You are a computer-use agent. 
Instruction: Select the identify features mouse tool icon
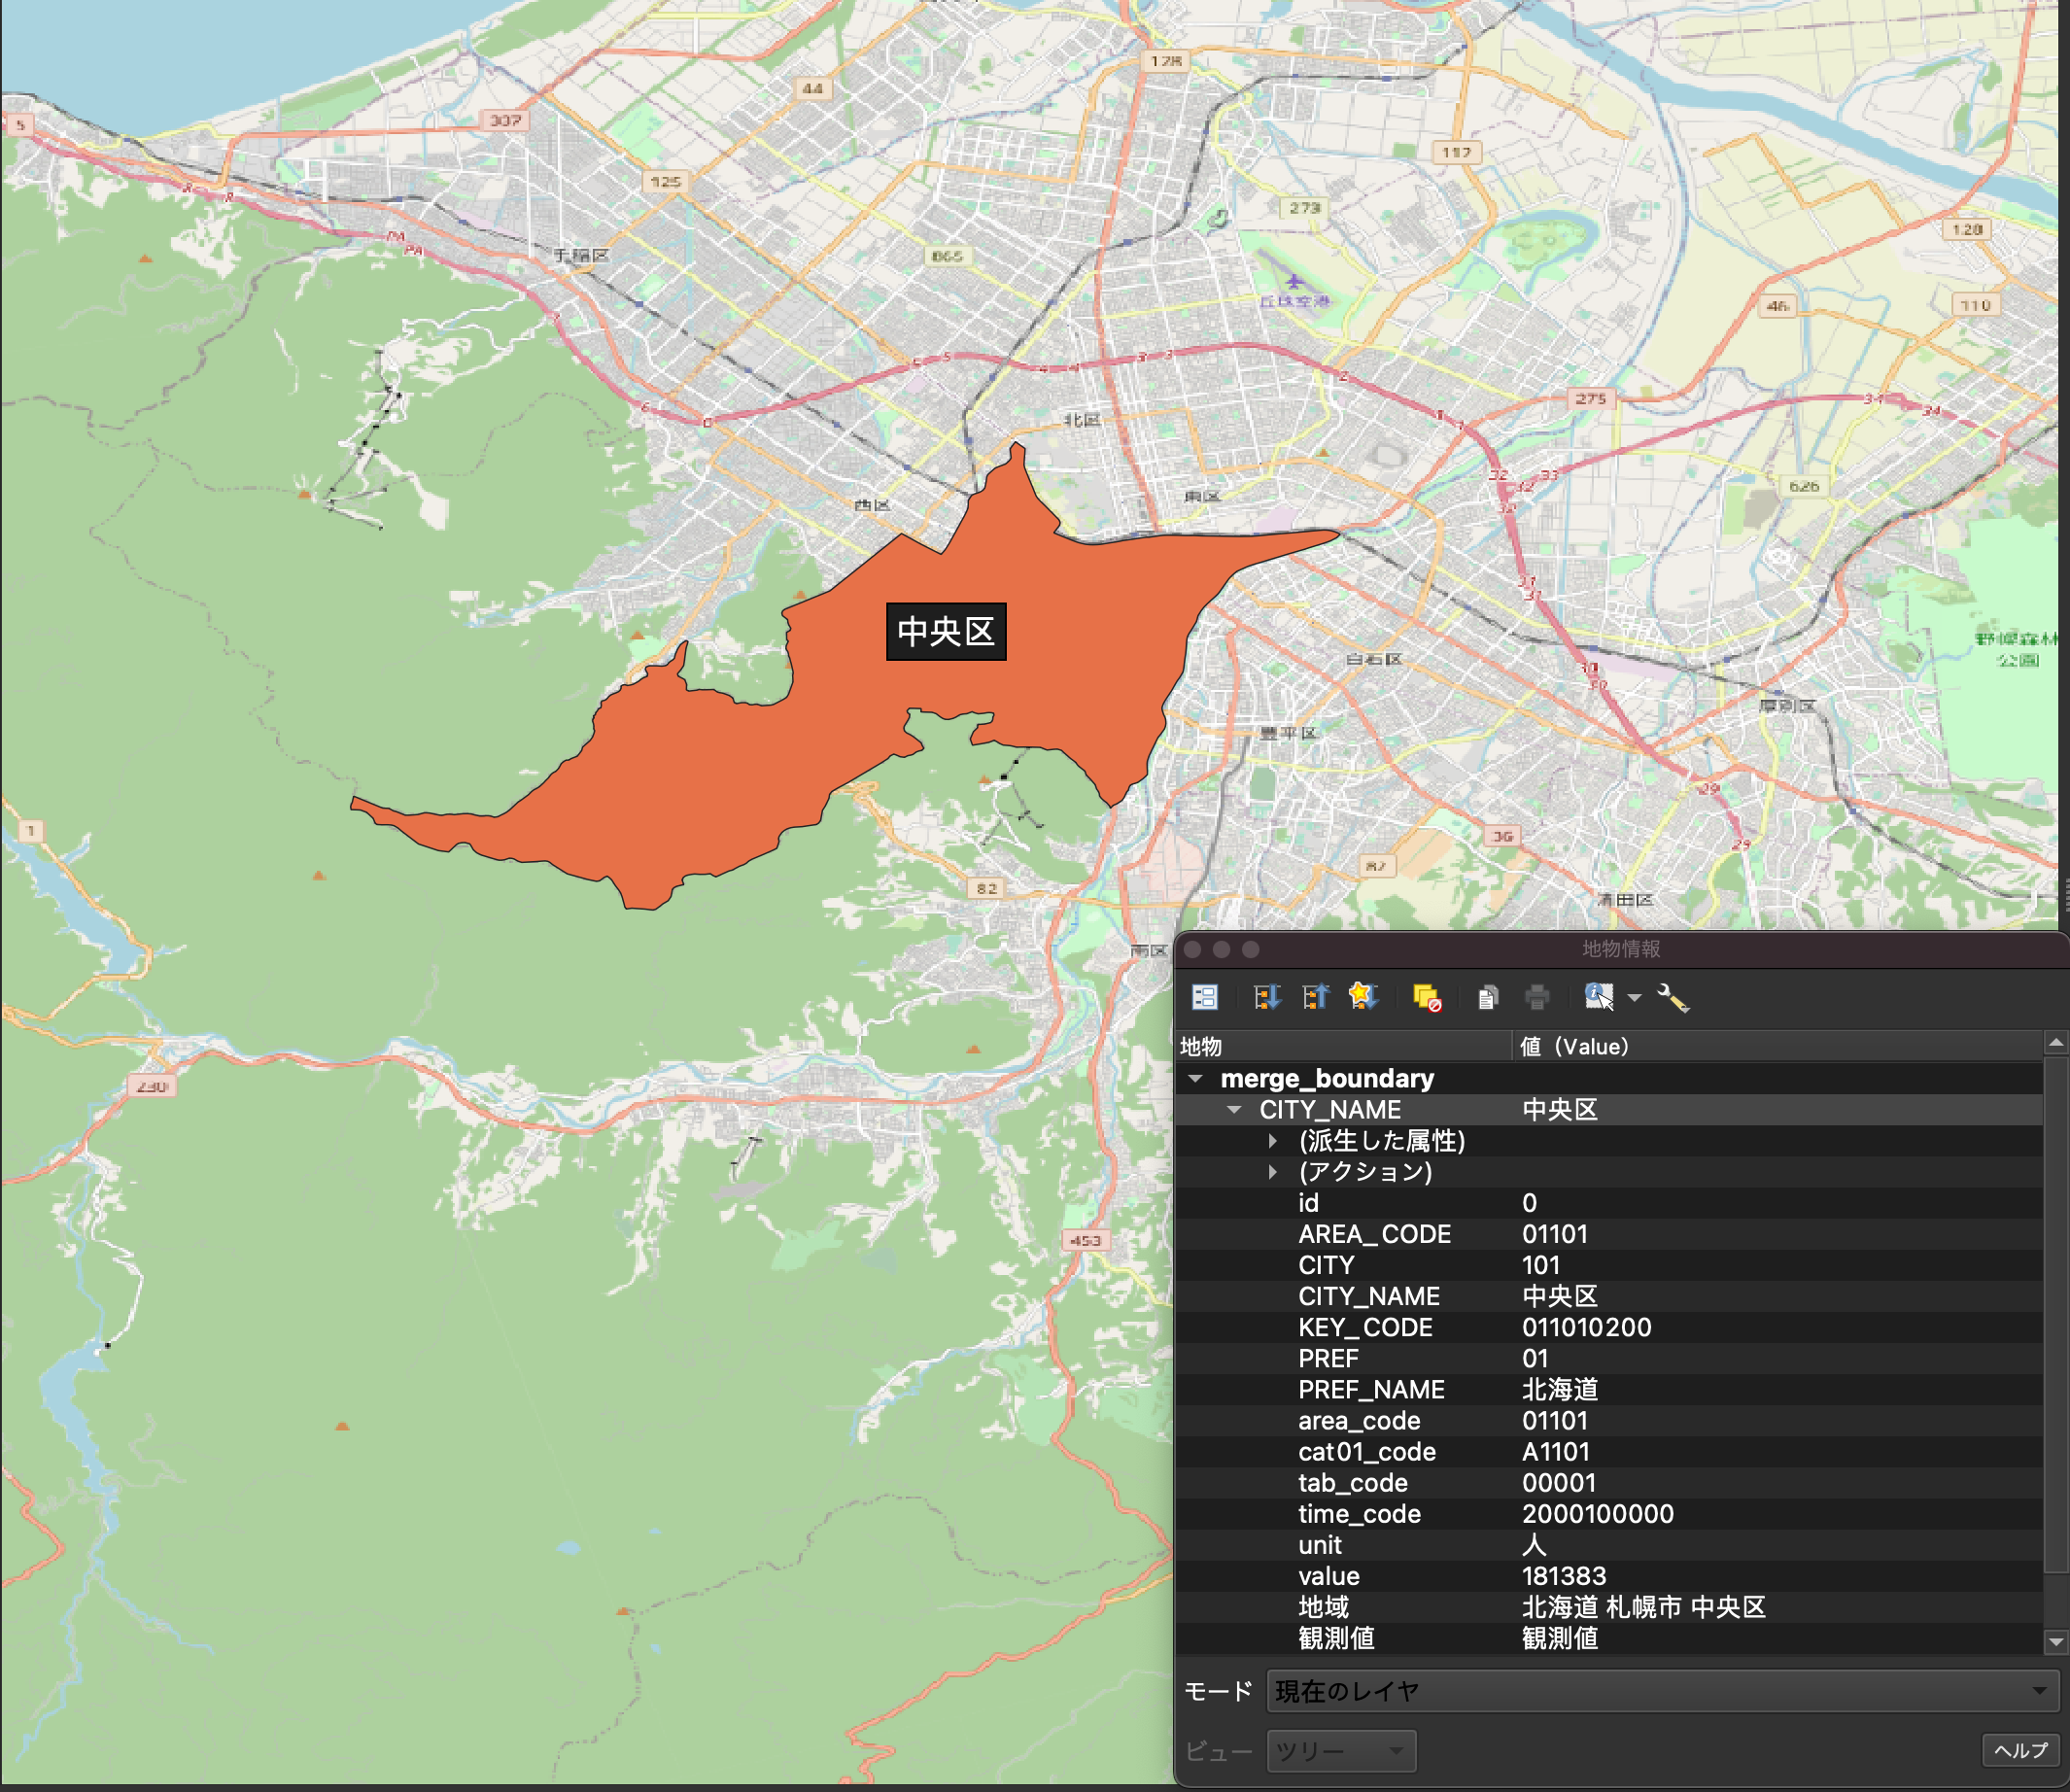tap(1598, 997)
